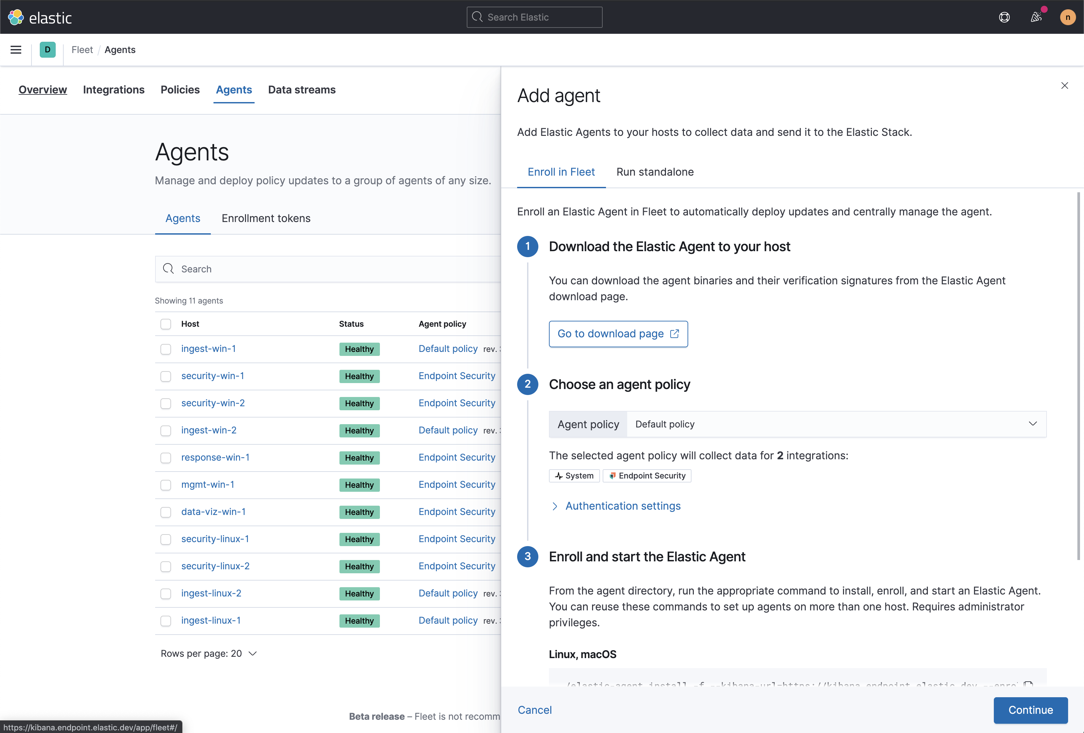The image size is (1084, 733).
Task: Check the ingest-win-1 row checkbox
Action: click(166, 349)
